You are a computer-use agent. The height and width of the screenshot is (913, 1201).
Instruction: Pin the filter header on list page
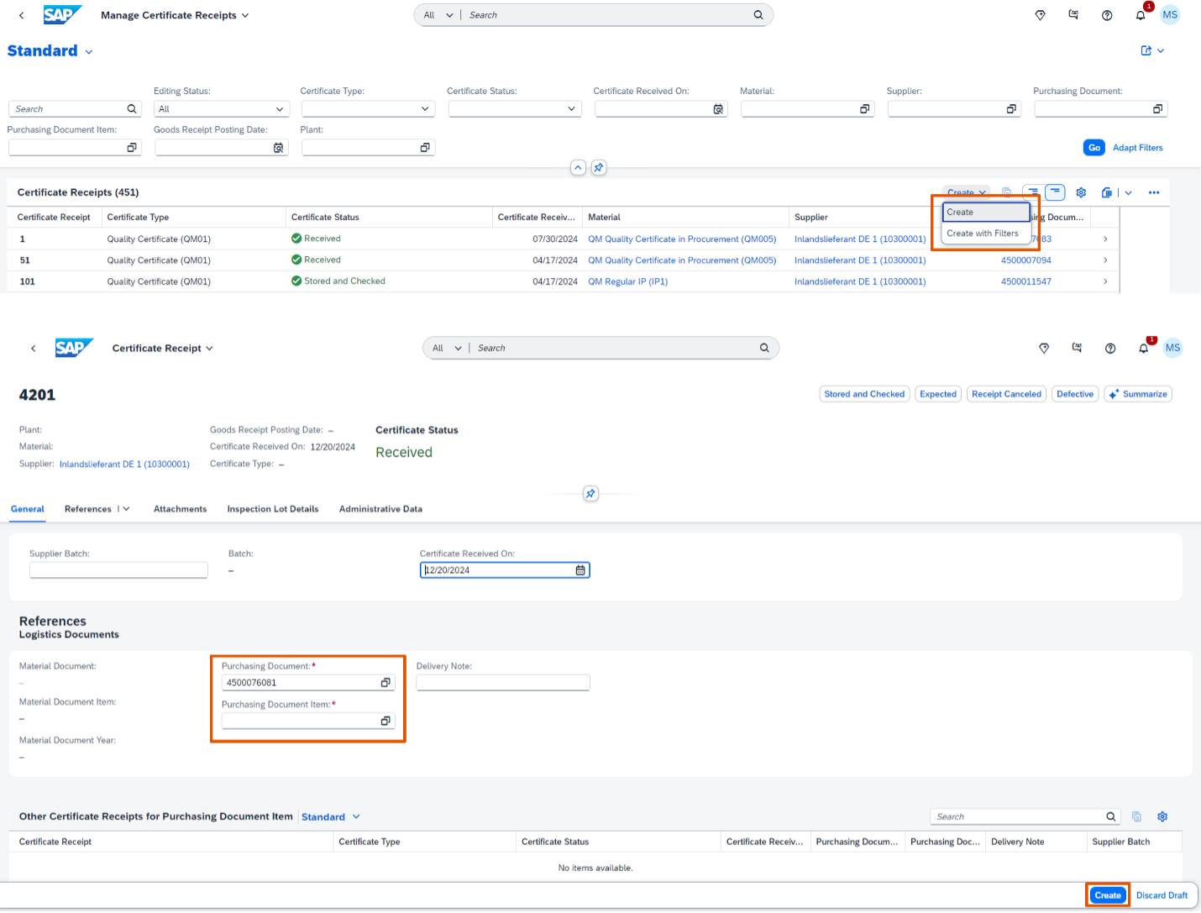click(599, 168)
